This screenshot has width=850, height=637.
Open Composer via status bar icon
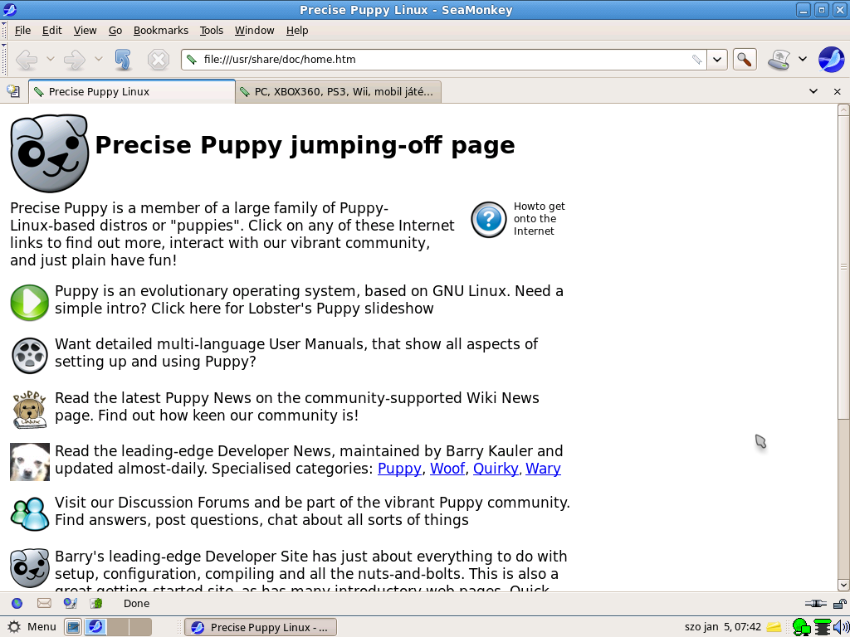click(x=70, y=603)
